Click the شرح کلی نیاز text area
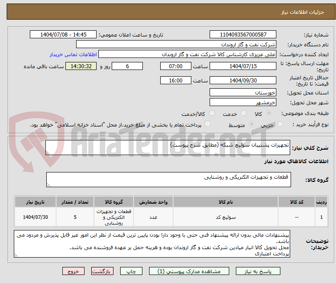The height and width of the screenshot is (283, 336). coord(168,148)
